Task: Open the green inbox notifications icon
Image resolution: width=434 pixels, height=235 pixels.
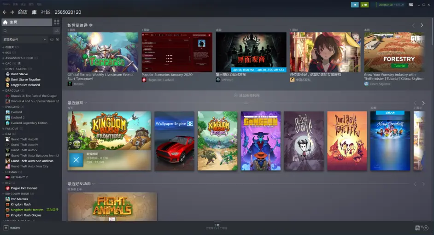Action: pos(364,5)
